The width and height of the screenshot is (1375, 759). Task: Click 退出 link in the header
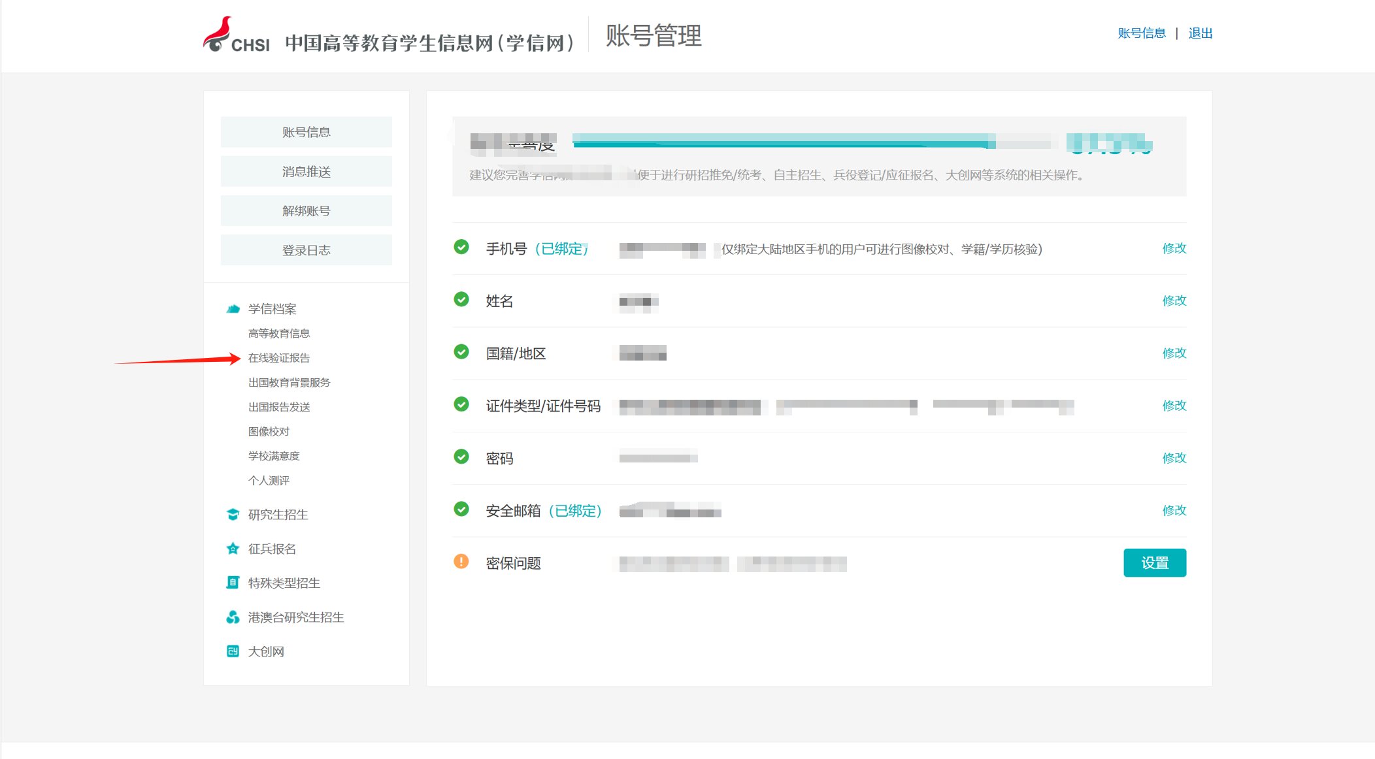1200,33
